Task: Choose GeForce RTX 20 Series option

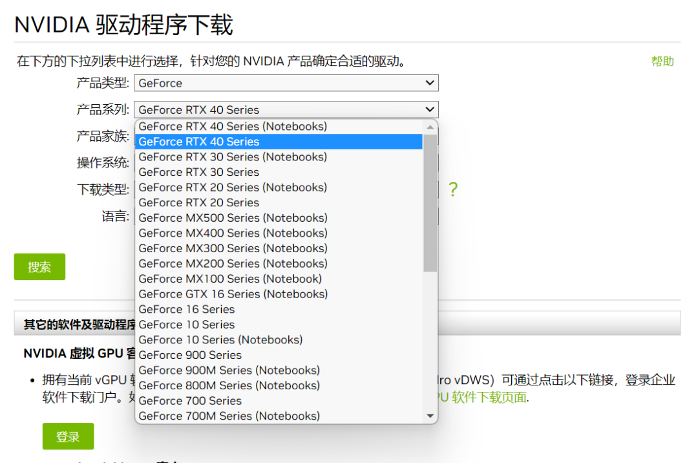Action: [279, 202]
